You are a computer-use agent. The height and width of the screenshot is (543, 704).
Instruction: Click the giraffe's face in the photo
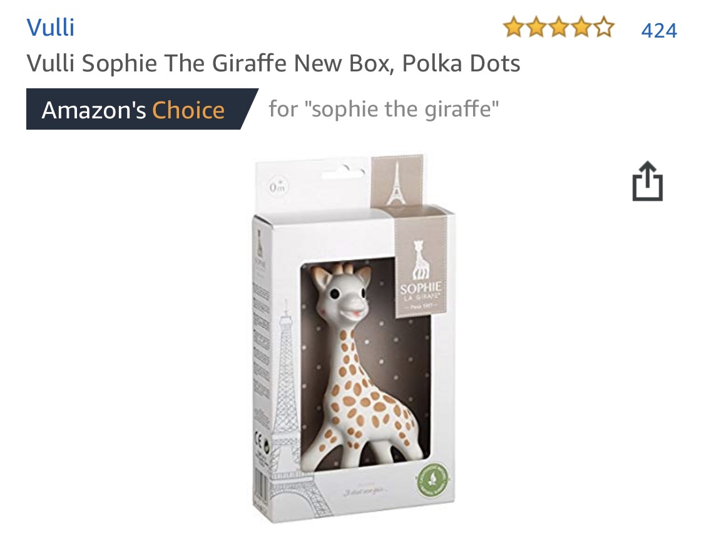342,292
